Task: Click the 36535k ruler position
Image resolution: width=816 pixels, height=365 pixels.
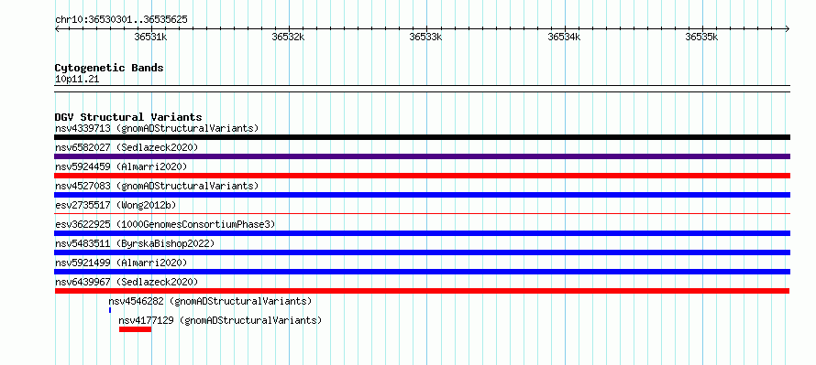Action: click(701, 37)
